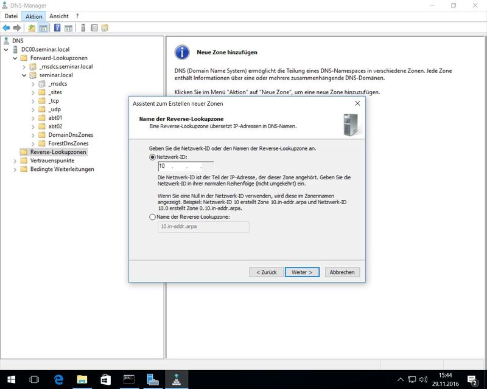The width and height of the screenshot is (487, 389).
Task: Click the gray Forward arrow in toolbar
Action: 17,28
